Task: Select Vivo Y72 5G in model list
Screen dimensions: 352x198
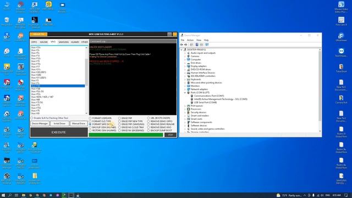Action: (x=37, y=102)
